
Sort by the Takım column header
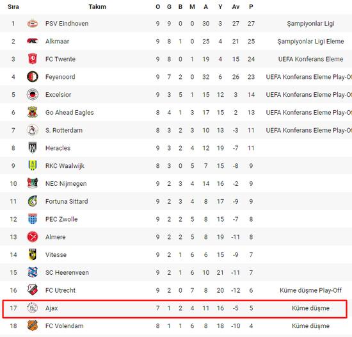(97, 7)
